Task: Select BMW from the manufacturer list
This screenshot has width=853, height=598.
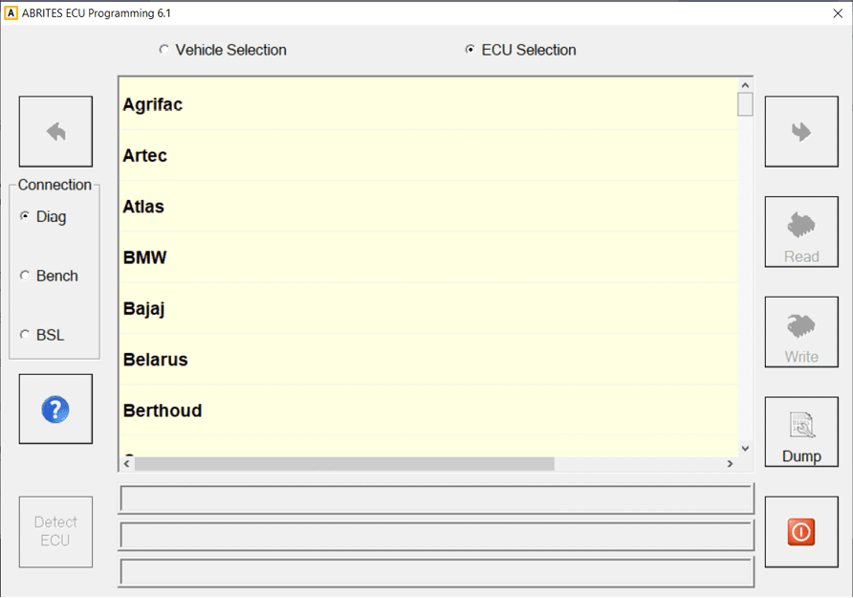Action: [x=144, y=257]
